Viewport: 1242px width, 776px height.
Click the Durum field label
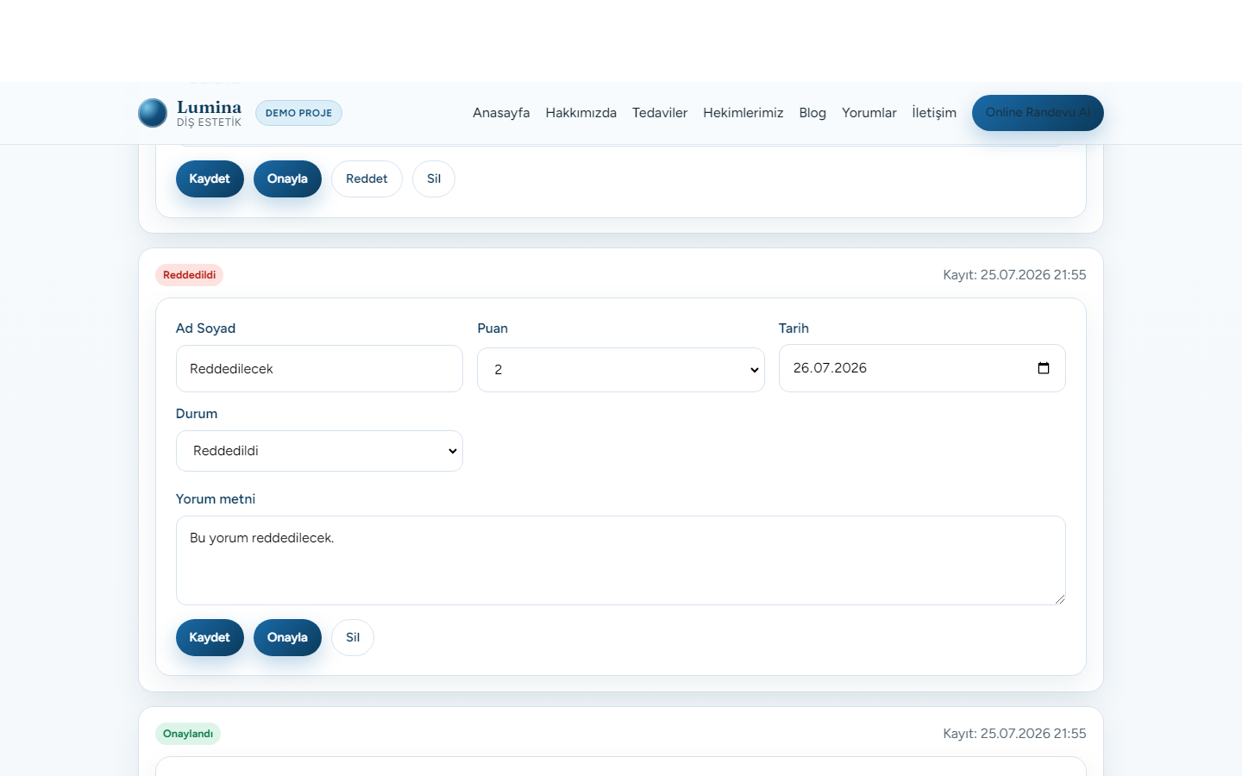pos(197,414)
